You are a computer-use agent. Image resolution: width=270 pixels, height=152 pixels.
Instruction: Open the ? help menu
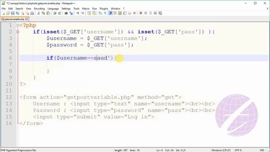(124, 8)
